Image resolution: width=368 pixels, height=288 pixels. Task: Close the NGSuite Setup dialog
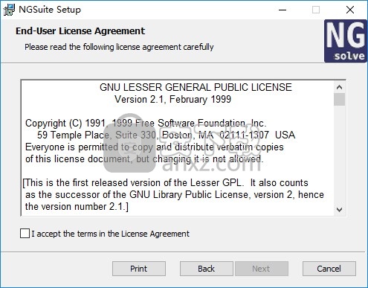pos(350,10)
